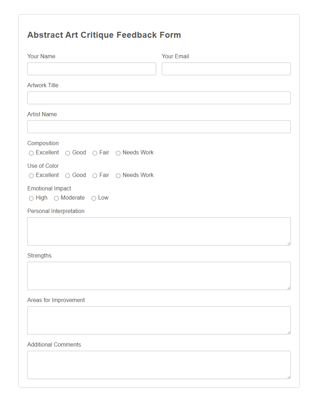Screen dimensions: 318x402
Task: Click the Additional Comments text area
Action: [x=159, y=365]
